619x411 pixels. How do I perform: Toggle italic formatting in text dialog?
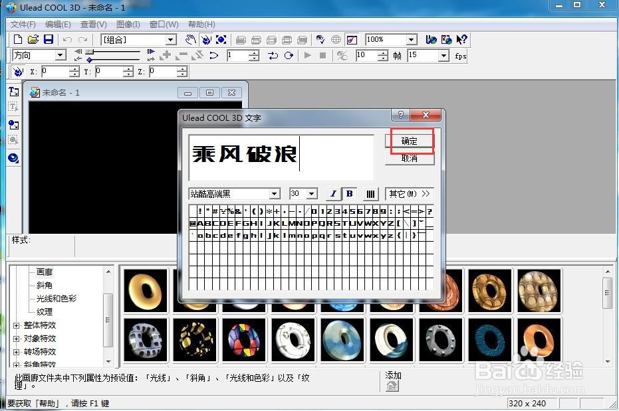(x=333, y=193)
